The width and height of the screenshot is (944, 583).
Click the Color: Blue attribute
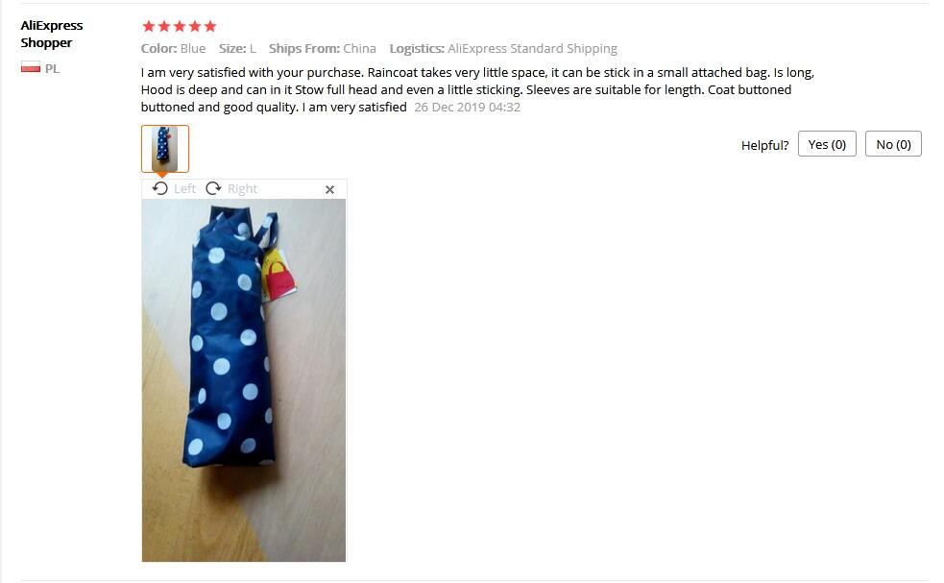[x=174, y=49]
